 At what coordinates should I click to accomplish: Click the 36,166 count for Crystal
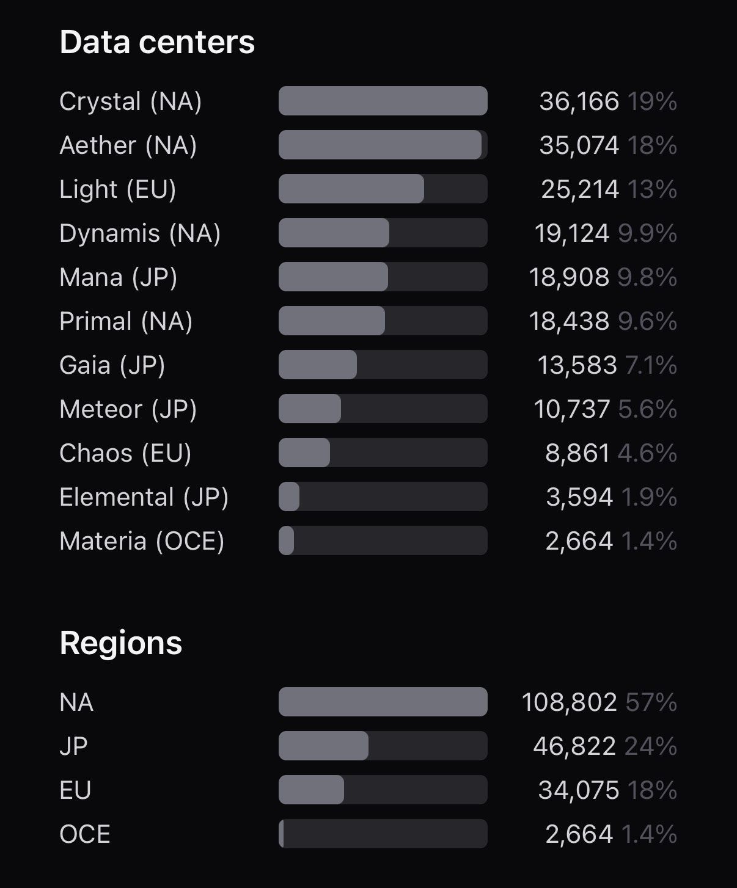[x=579, y=101]
